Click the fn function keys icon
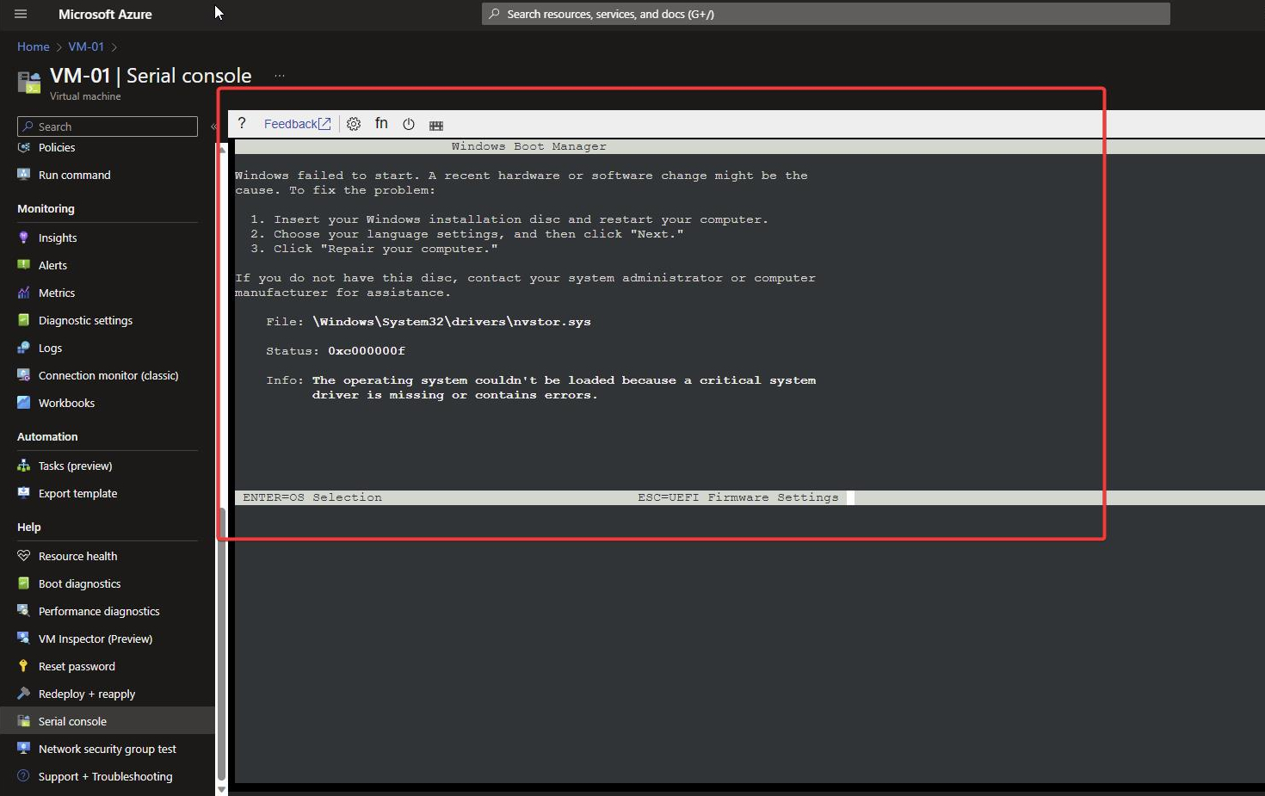 (381, 123)
